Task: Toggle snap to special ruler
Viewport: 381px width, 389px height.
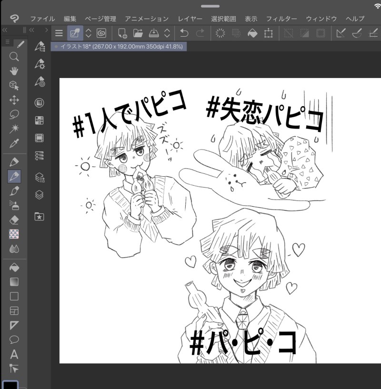Action: [357, 33]
